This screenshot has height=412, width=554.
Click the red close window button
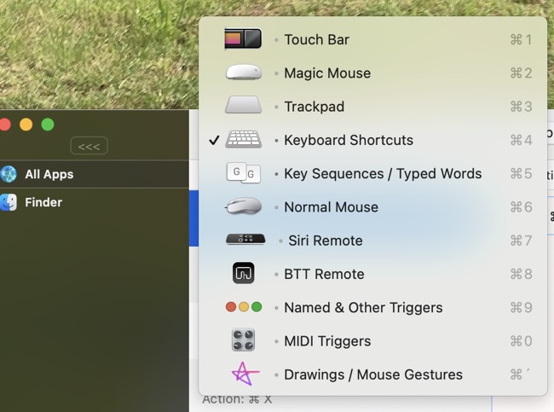5,125
